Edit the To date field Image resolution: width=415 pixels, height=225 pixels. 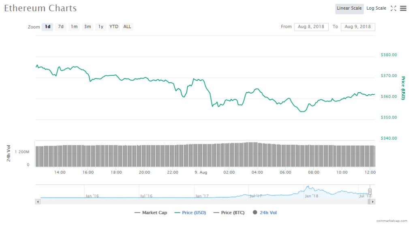tap(358, 27)
